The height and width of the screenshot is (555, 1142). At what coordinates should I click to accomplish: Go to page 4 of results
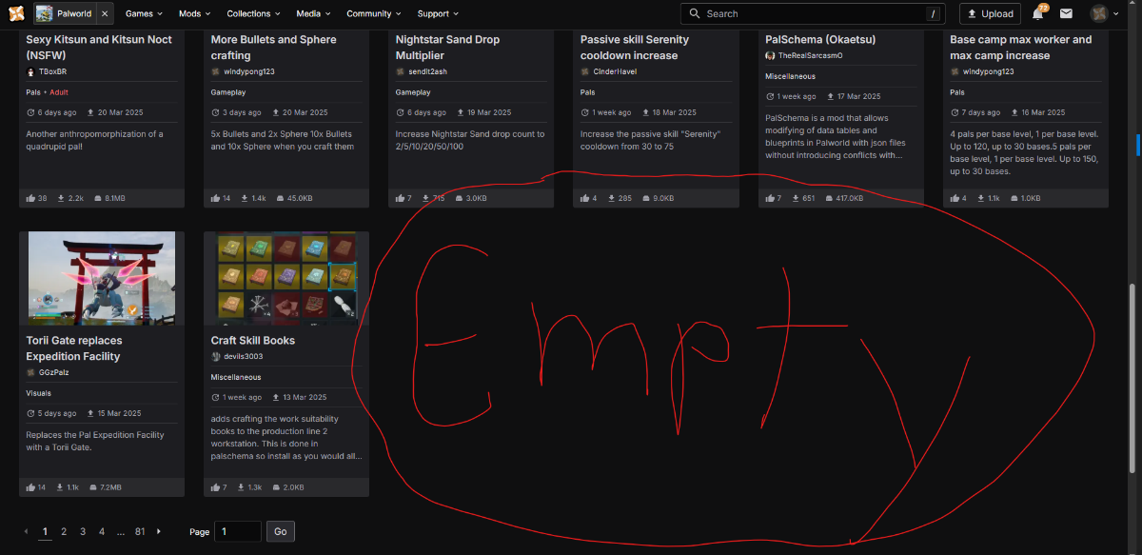tap(102, 531)
